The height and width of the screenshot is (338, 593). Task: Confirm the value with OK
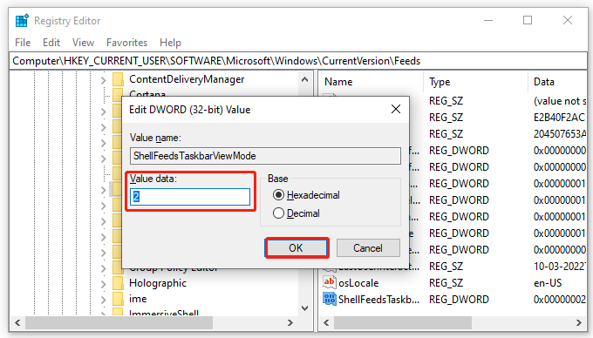pyautogui.click(x=296, y=248)
